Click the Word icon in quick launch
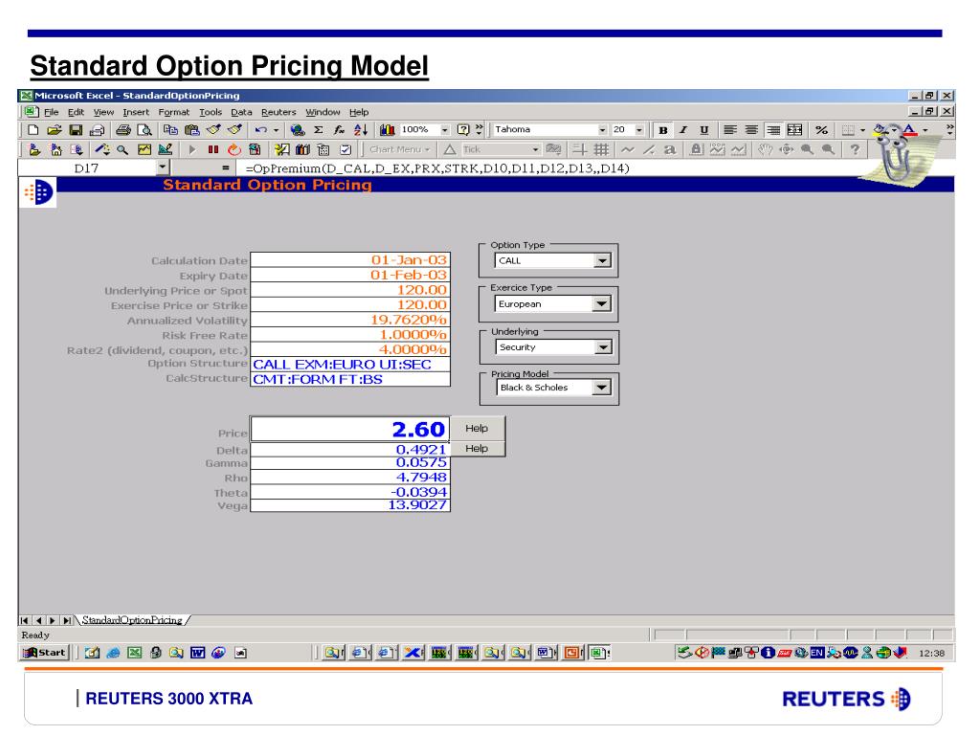Screen dimensions: 980x735 tap(197, 653)
